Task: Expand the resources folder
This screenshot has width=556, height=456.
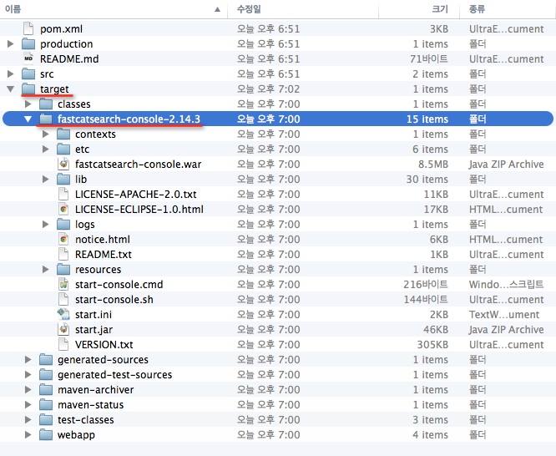Action: 45,270
